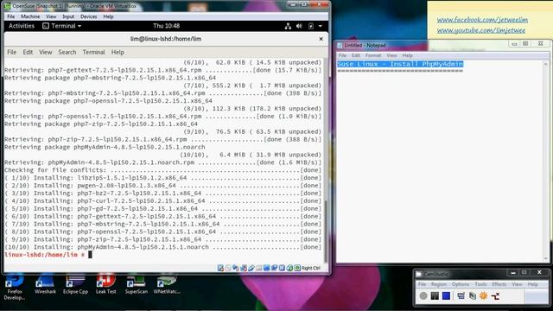
Task: Click 'Checking for file conflicts' line
Action: coord(163,170)
